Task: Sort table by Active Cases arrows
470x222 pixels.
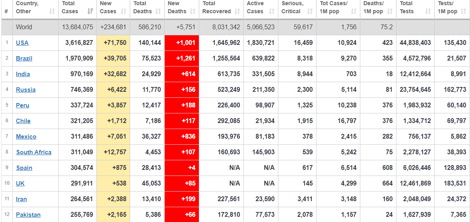Action: click(272, 11)
